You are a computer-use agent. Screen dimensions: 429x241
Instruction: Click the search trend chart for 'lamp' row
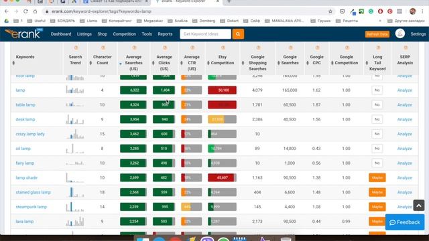click(75, 90)
